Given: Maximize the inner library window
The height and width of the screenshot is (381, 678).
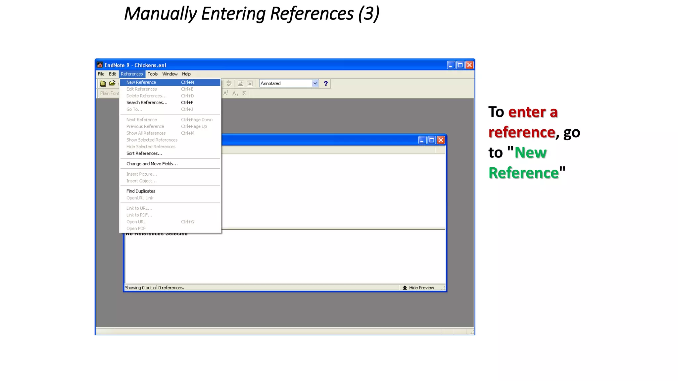Looking at the screenshot, I should point(431,140).
